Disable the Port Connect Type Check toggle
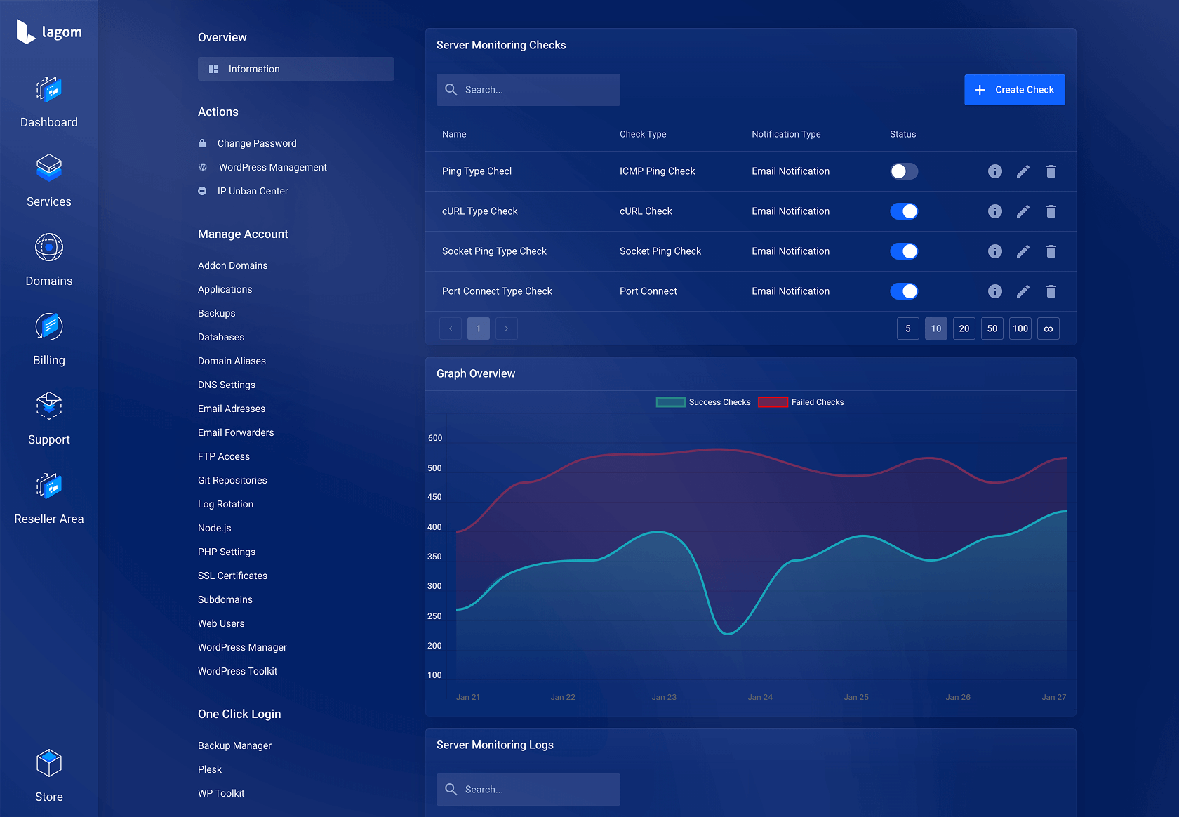This screenshot has width=1179, height=817. tap(904, 291)
